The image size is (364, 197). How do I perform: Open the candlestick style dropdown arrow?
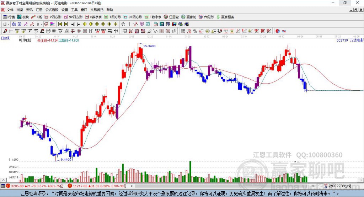[42, 24]
